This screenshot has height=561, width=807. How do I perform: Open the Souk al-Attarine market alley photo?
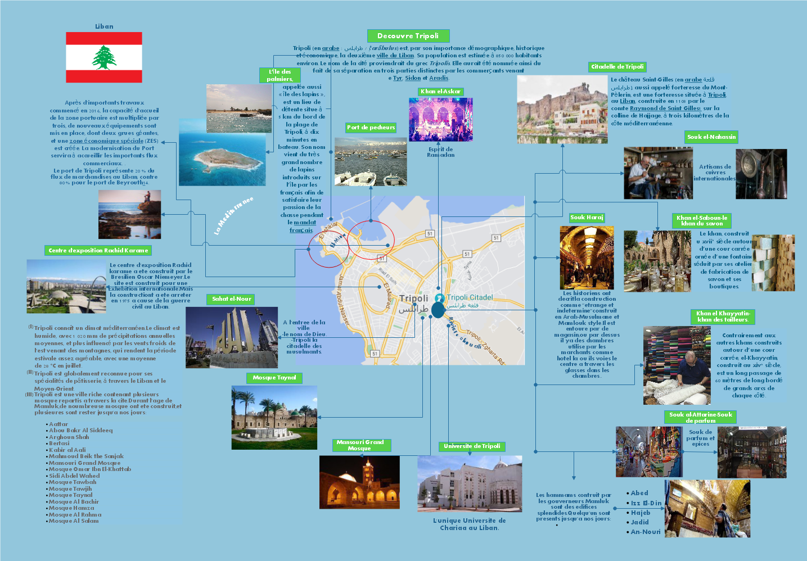[x=648, y=452]
